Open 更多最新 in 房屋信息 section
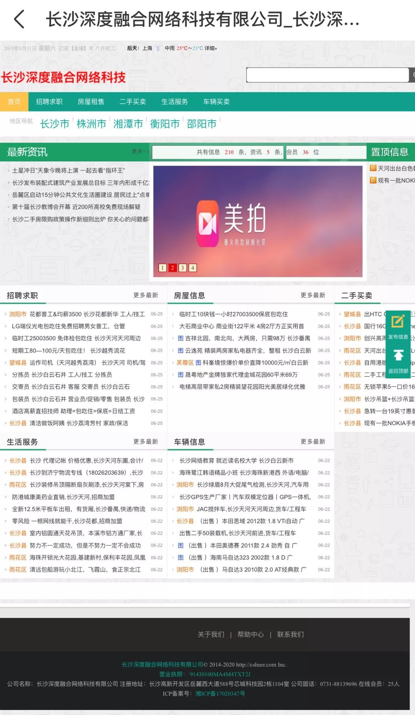 click(x=313, y=295)
